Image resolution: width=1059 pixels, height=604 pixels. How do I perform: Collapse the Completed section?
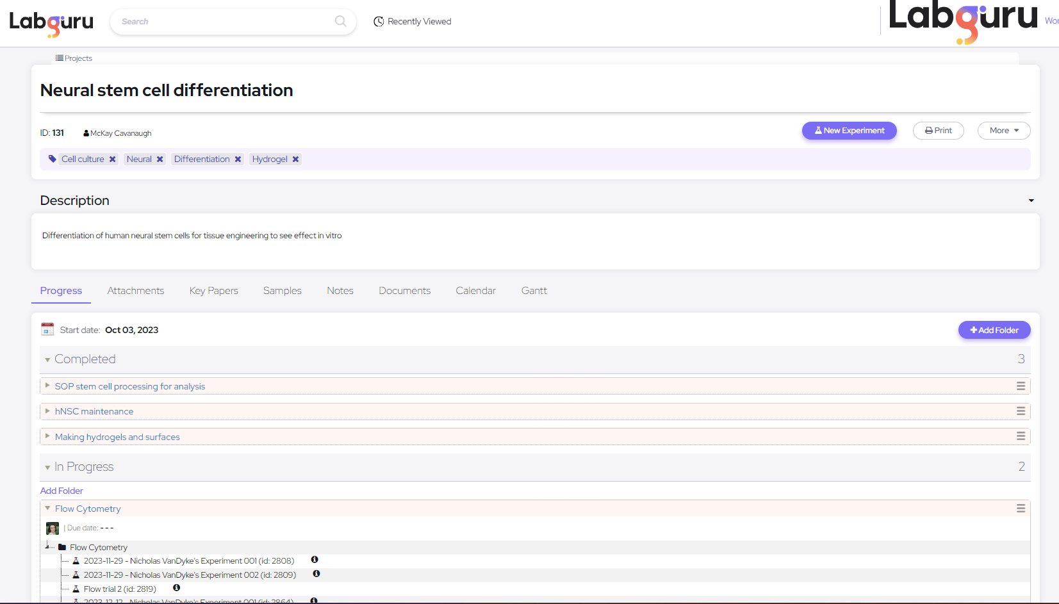(47, 360)
